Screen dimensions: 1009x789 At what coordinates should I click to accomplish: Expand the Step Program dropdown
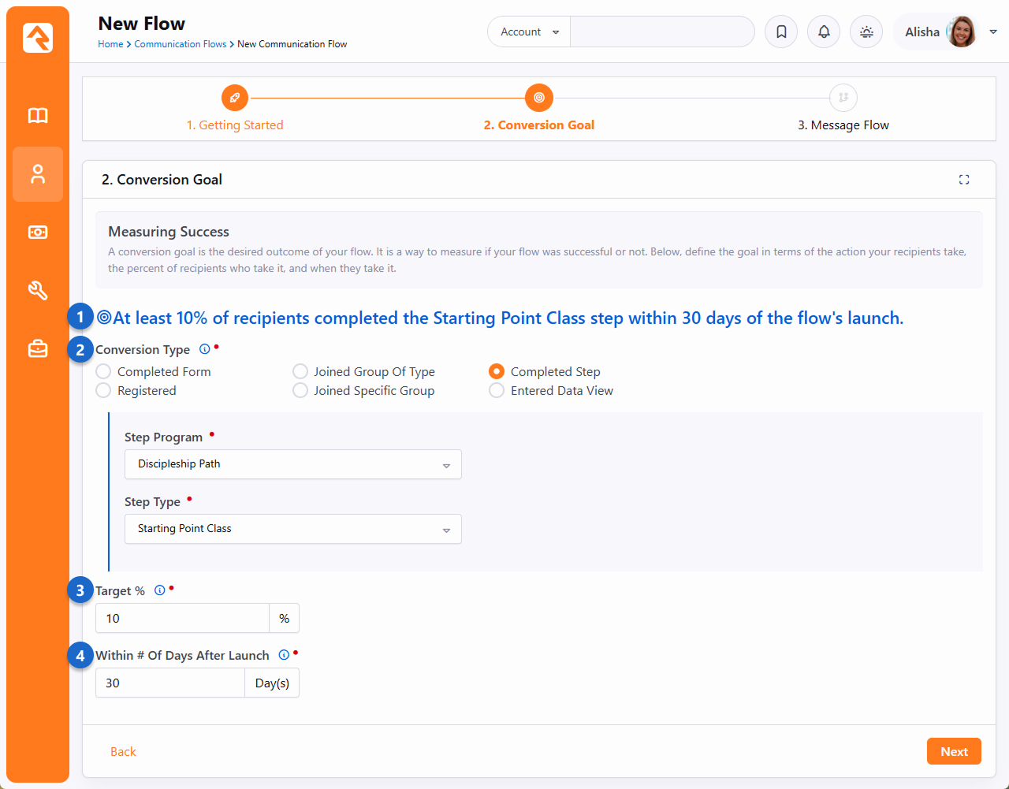pyautogui.click(x=292, y=464)
